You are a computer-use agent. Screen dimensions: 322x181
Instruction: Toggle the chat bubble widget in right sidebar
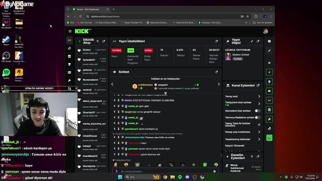[x=269, y=91]
